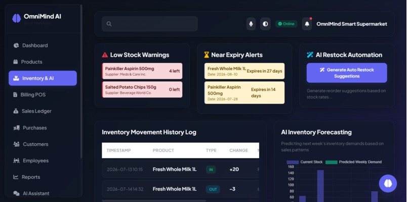
Task: Click the Sales Ledger money bag icon
Action: [x=16, y=111]
